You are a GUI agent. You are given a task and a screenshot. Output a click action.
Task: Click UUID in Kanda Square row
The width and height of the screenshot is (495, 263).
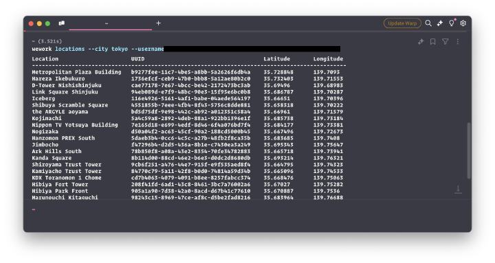pyautogui.click(x=190, y=158)
